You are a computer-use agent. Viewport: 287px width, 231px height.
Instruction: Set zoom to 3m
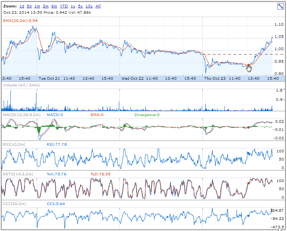(46, 6)
